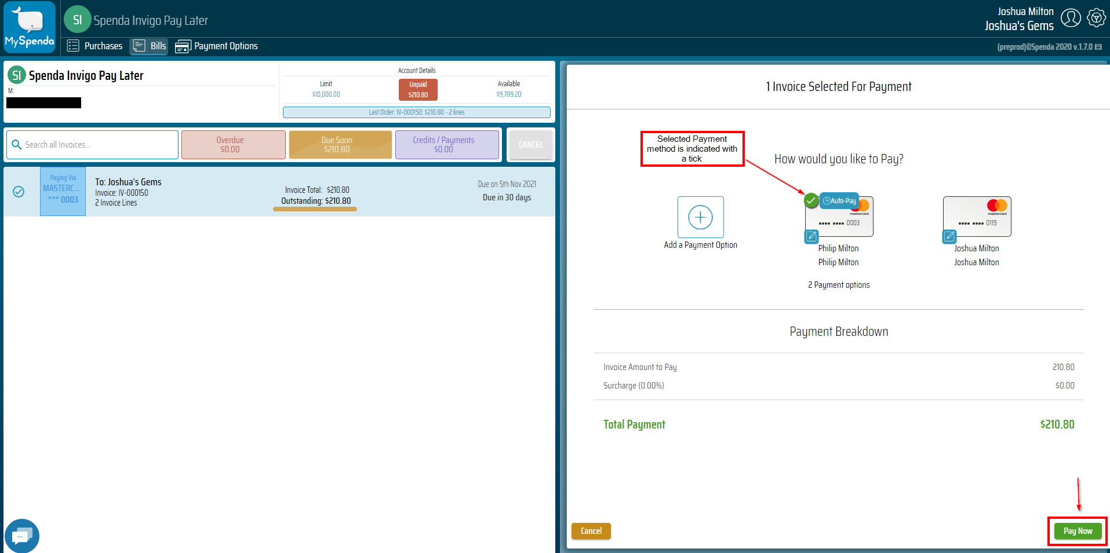This screenshot has height=553, width=1110.
Task: Open the Bills tab
Action: (149, 46)
